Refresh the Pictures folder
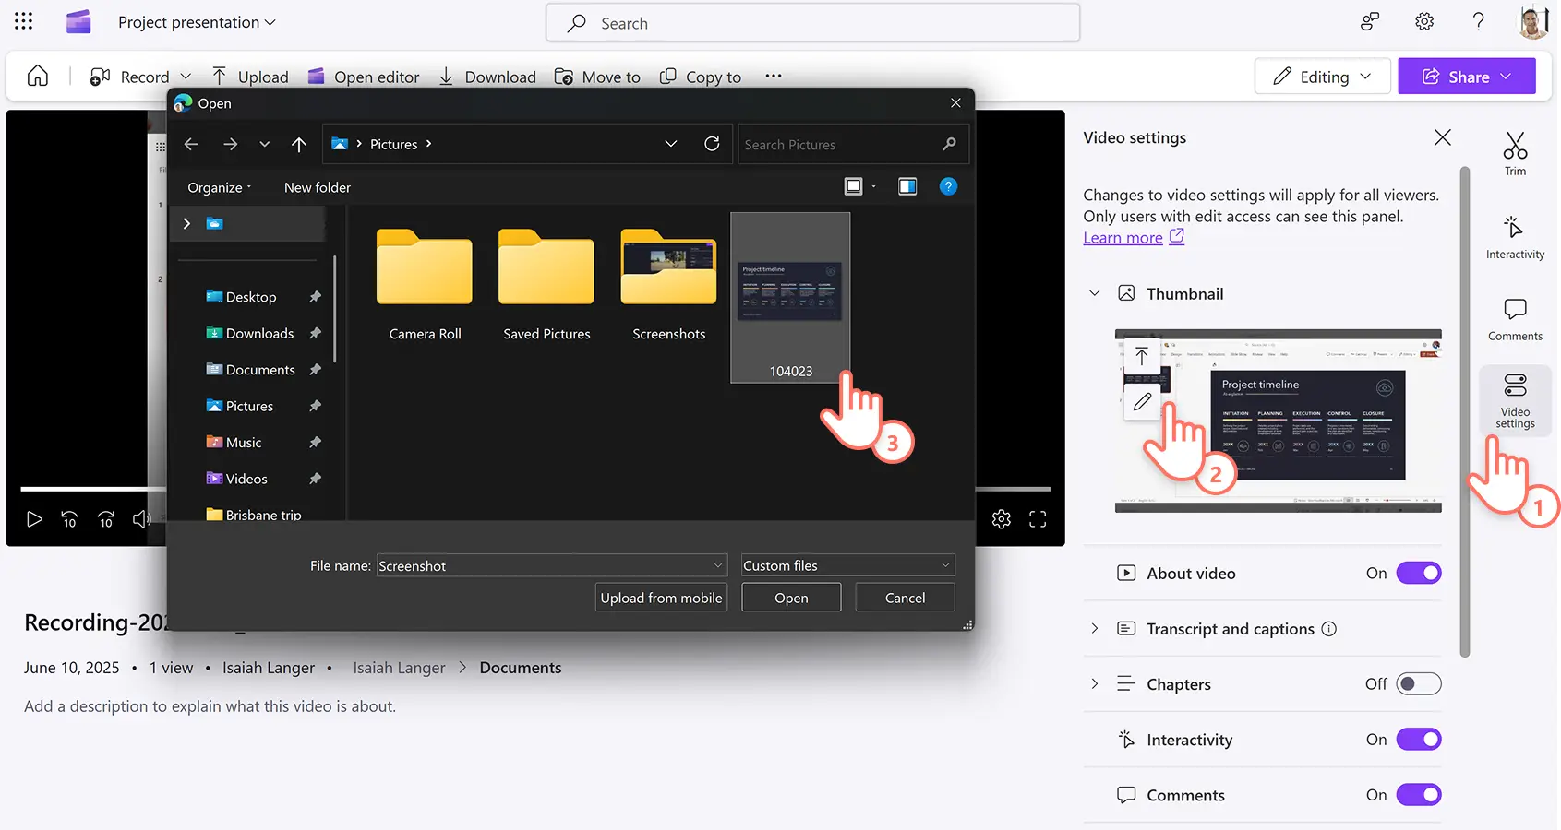Image resolution: width=1561 pixels, height=830 pixels. [712, 144]
